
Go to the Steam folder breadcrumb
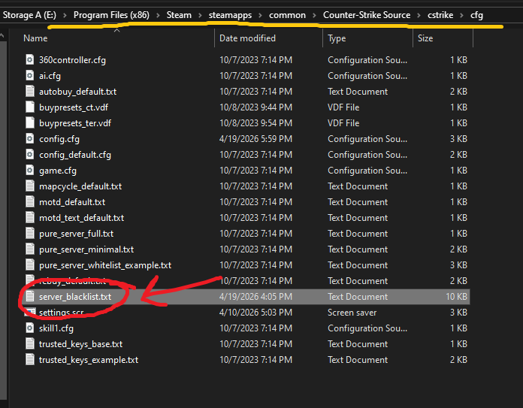[179, 15]
